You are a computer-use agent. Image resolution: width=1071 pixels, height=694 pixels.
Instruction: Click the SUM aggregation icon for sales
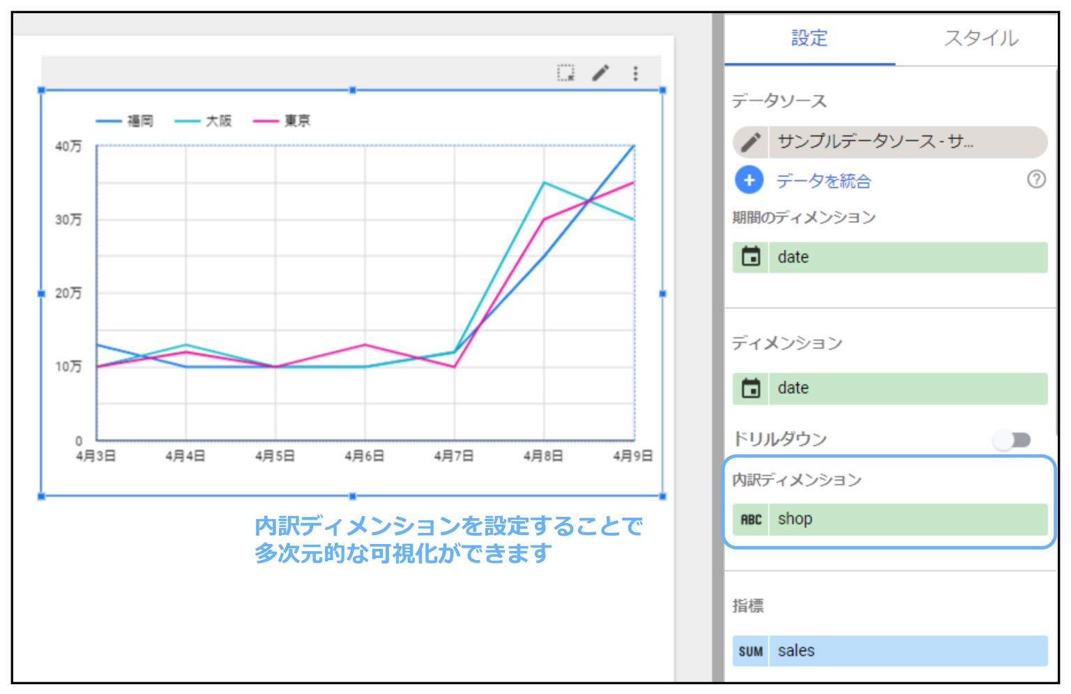pos(751,651)
